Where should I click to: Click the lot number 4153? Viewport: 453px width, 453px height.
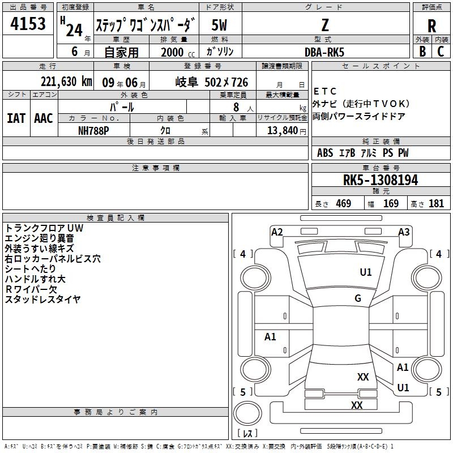(x=28, y=23)
